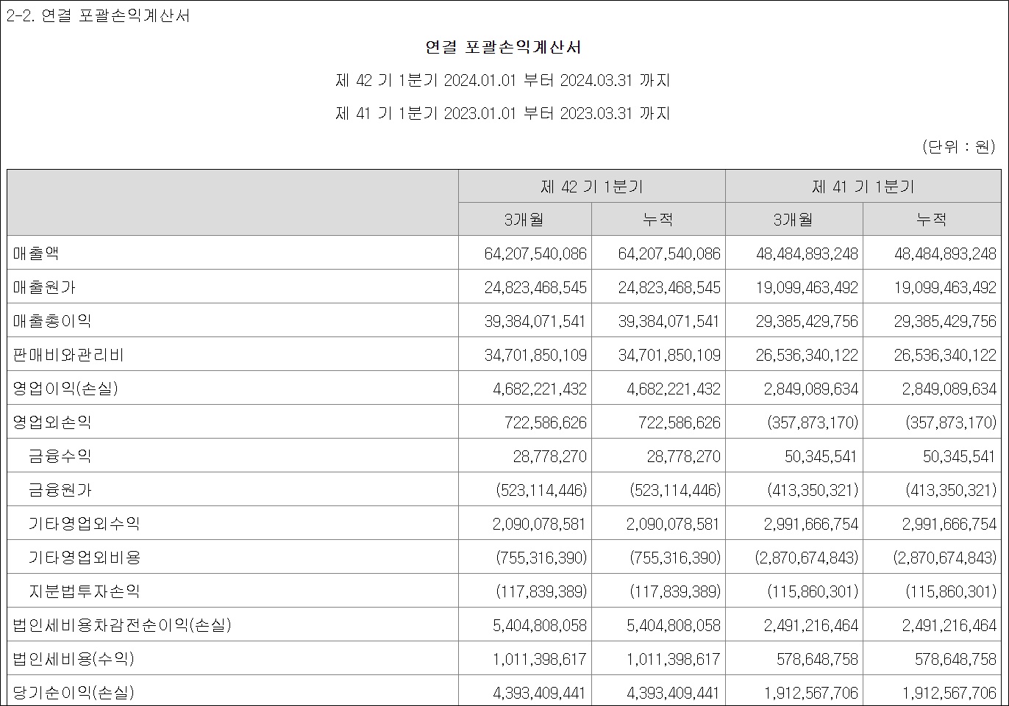Click 29,385,429,756 in 제 41 기 3개월 column
Image resolution: width=1009 pixels, height=706 pixels.
point(807,321)
